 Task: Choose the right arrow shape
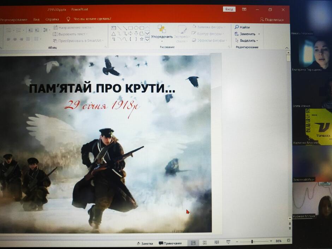point(130,34)
